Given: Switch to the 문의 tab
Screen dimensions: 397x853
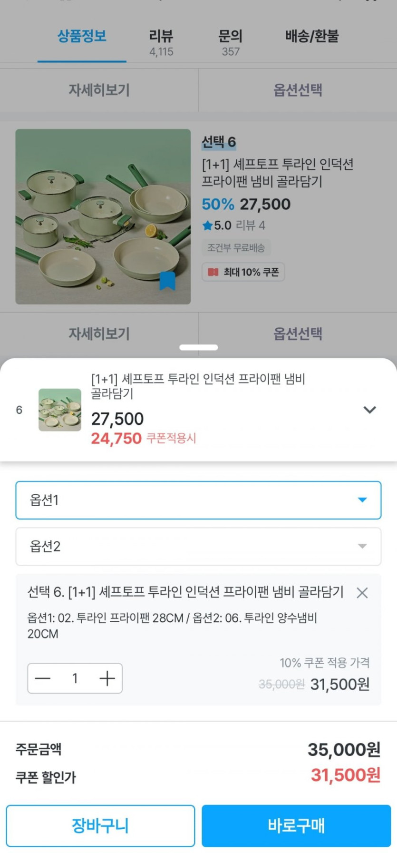Looking at the screenshot, I should pos(231,42).
